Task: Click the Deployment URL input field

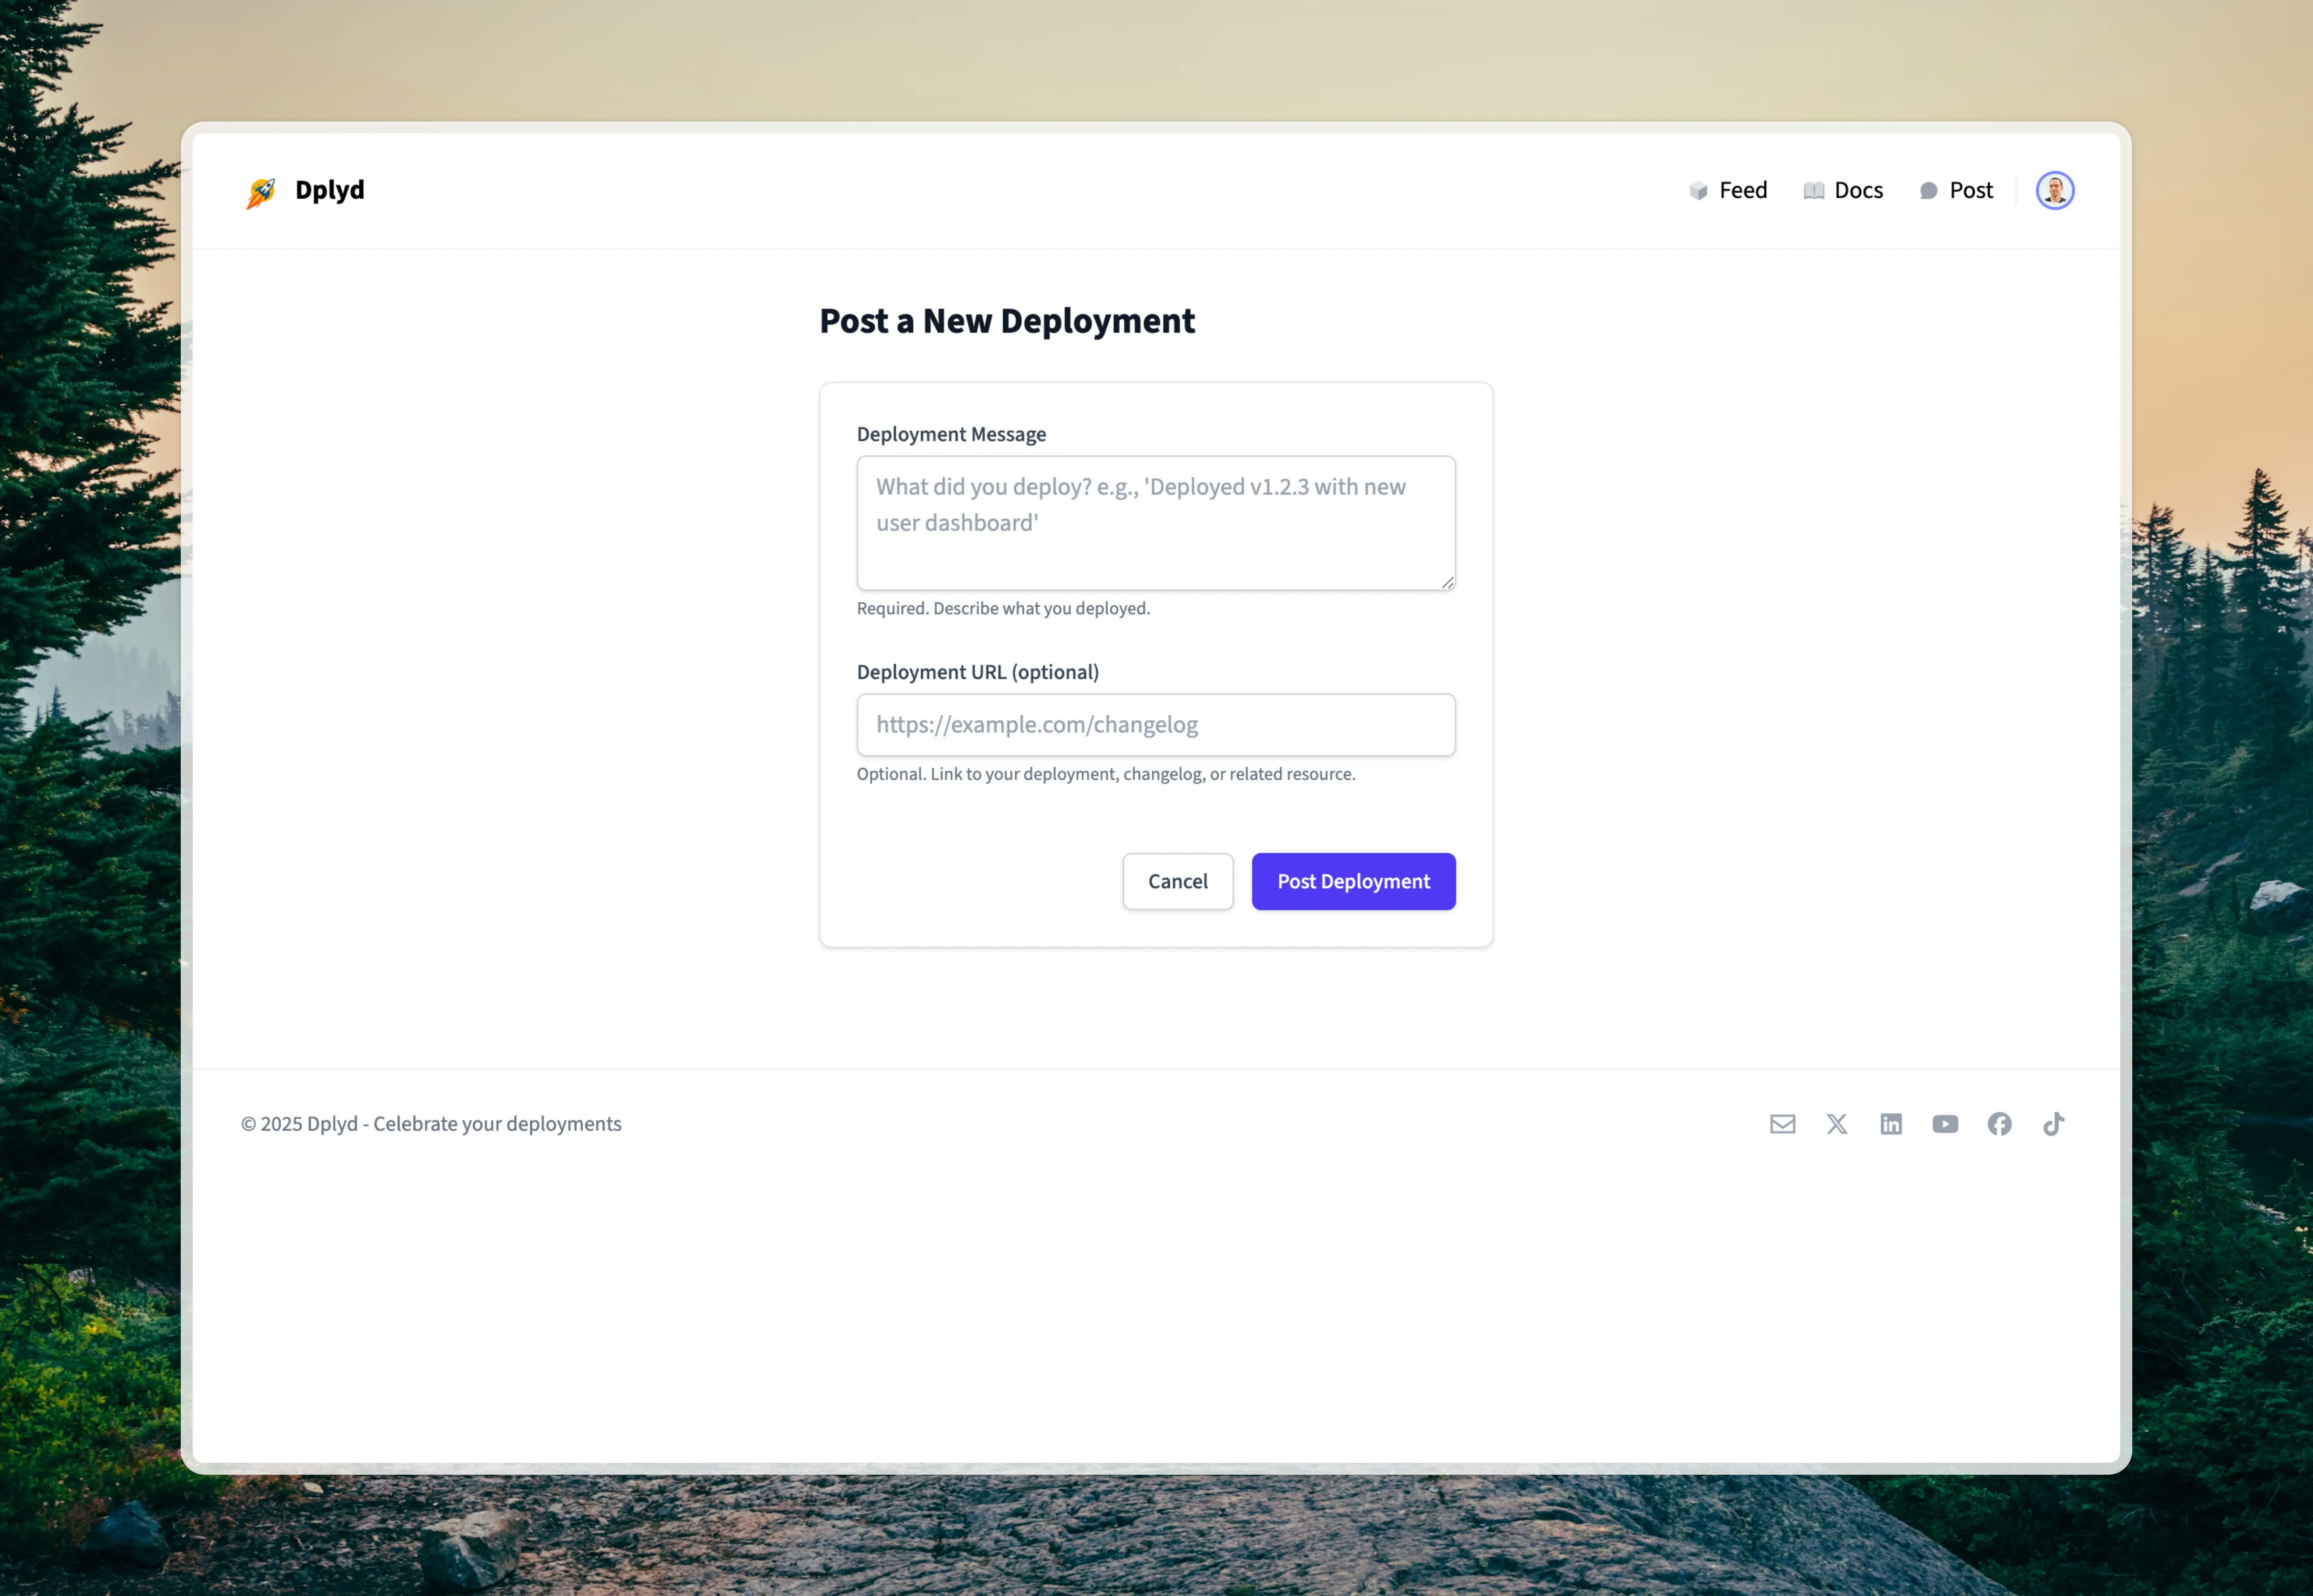Action: (x=1156, y=725)
